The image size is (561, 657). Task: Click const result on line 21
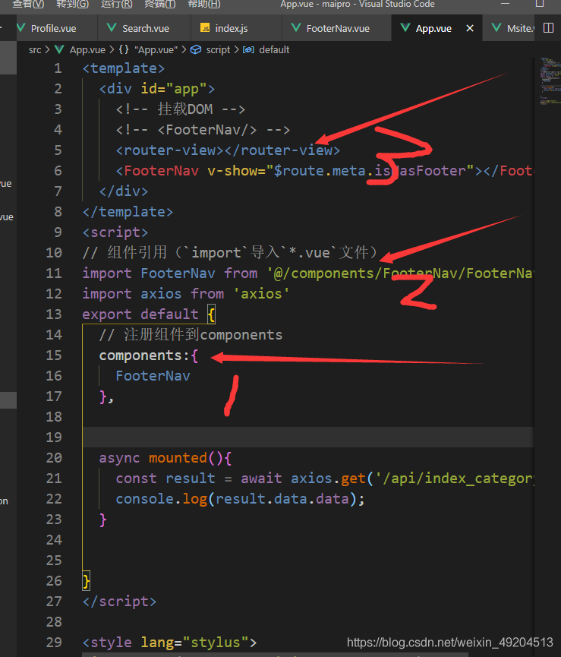[165, 479]
